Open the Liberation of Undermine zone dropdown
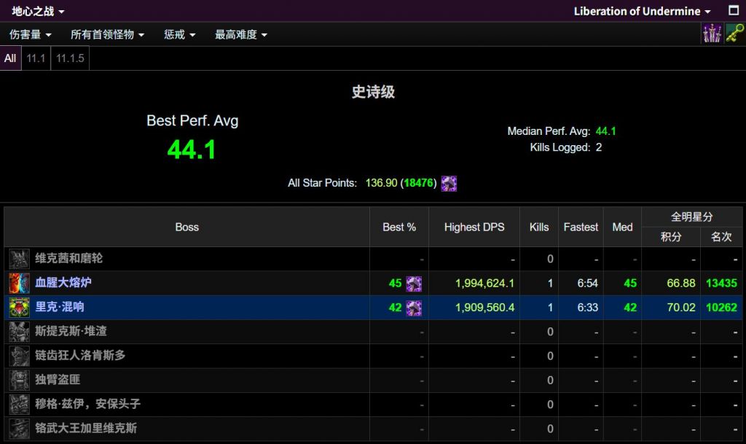This screenshot has height=444, width=746. pos(641,11)
